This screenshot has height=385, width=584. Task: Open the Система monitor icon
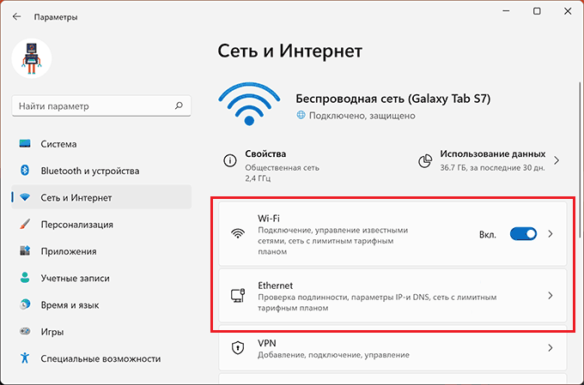click(x=25, y=143)
